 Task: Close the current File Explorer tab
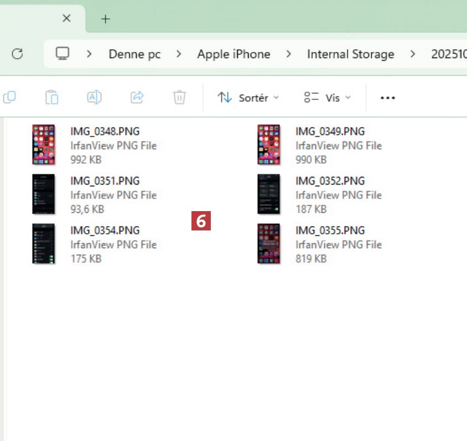[67, 18]
